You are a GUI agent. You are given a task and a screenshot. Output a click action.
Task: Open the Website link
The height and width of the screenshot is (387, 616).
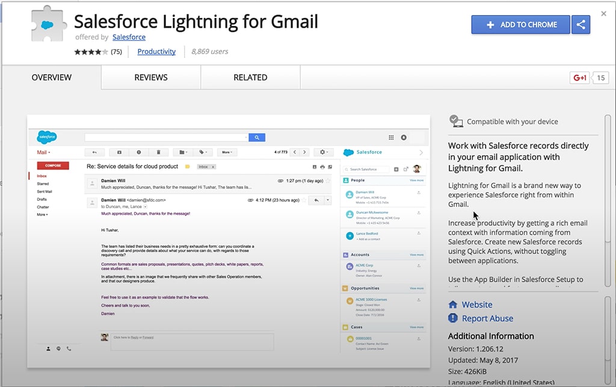[477, 305]
